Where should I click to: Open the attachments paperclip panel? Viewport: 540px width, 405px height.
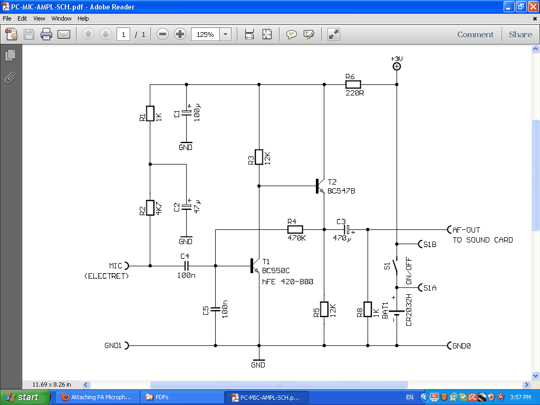click(11, 78)
